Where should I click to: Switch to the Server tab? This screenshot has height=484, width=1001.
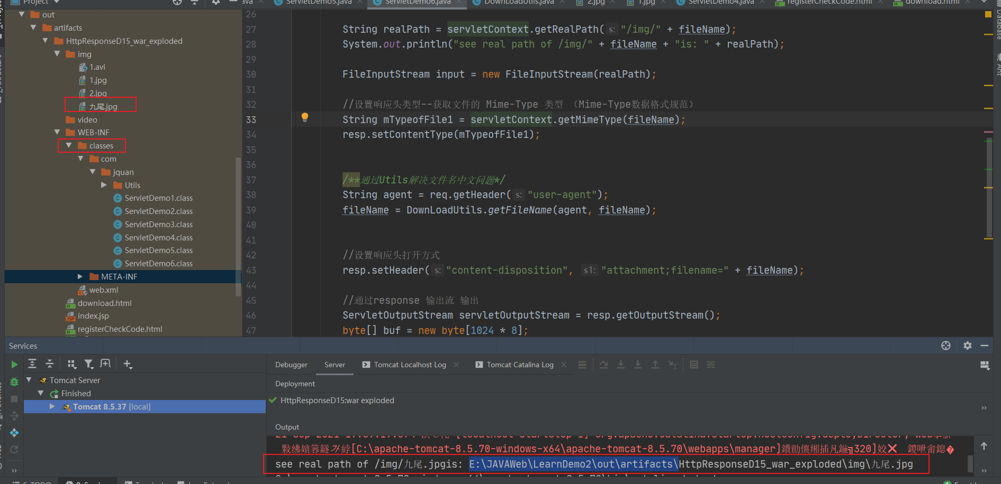pyautogui.click(x=335, y=365)
